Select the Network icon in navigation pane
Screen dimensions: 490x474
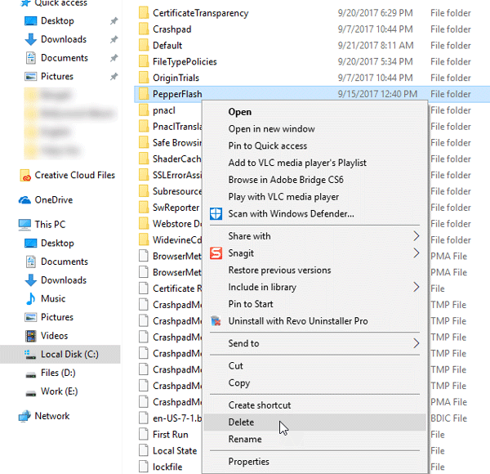(24, 416)
